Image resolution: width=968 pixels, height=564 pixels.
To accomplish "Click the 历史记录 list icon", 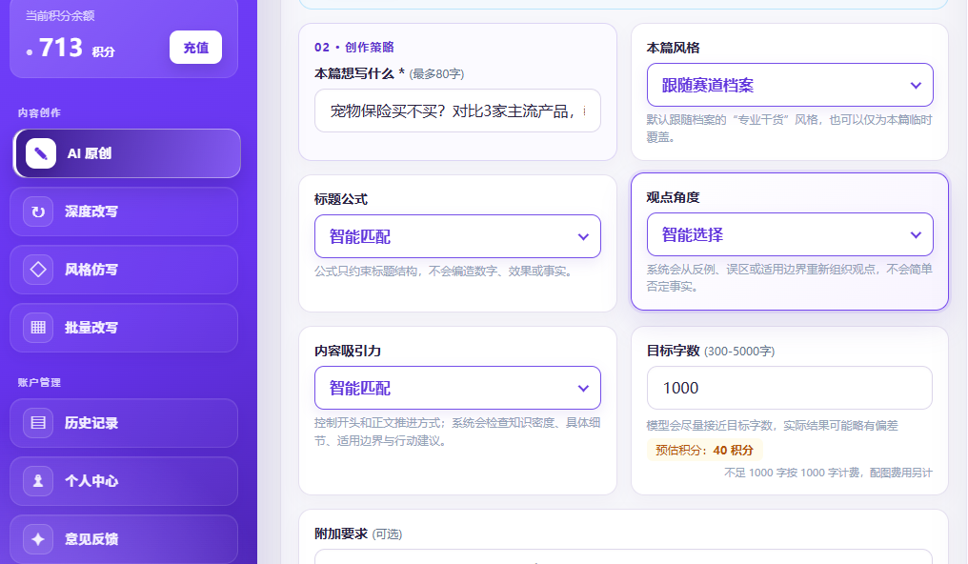I will tap(38, 423).
